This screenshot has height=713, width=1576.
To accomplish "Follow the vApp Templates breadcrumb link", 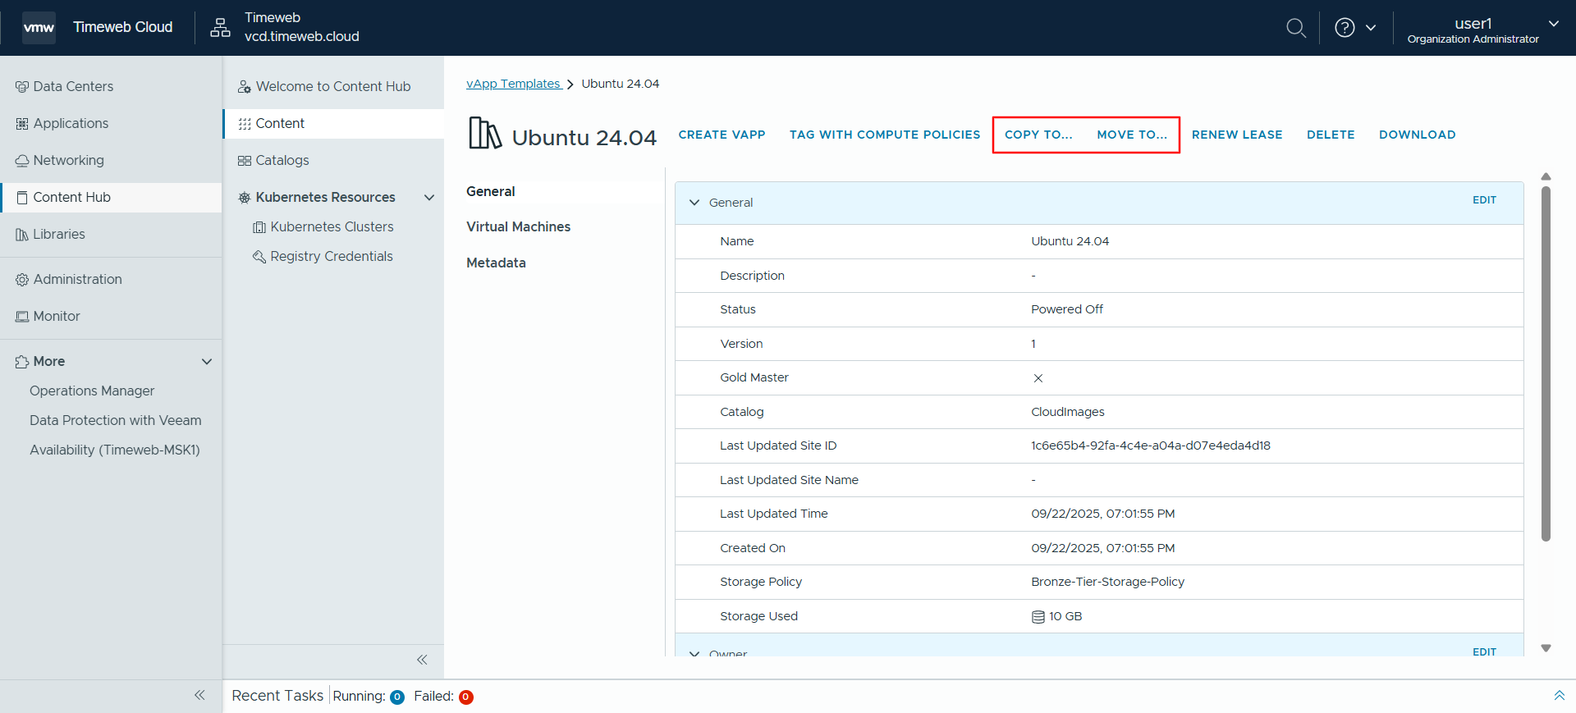I will click(x=514, y=84).
